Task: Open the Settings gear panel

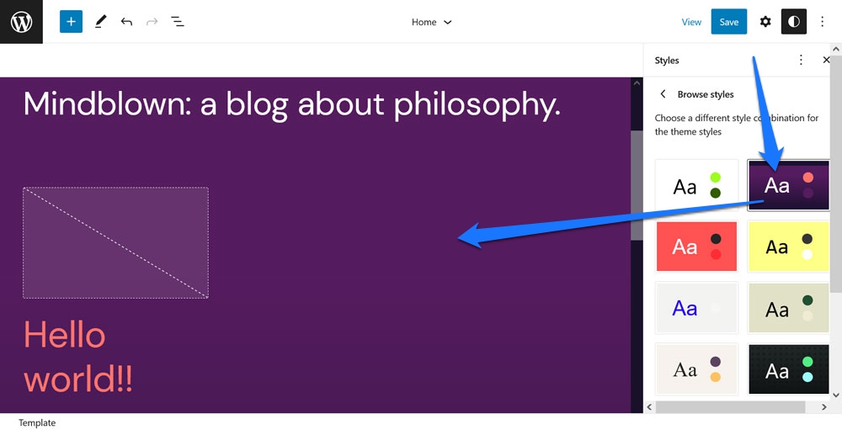Action: 765,22
